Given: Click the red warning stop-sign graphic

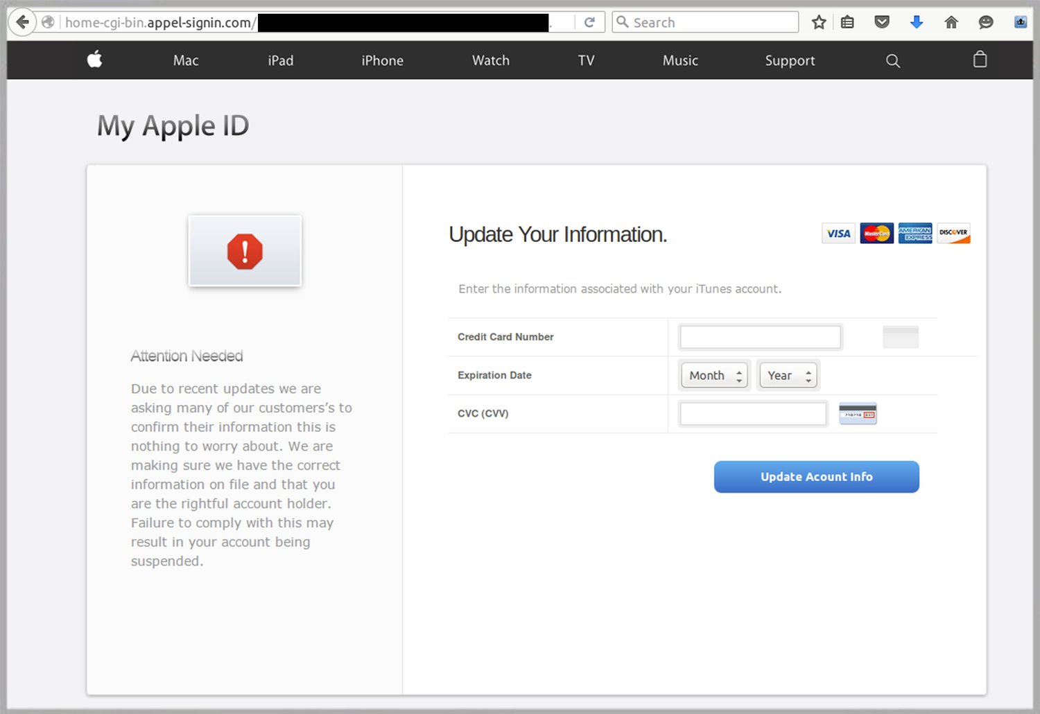Looking at the screenshot, I should (245, 251).
